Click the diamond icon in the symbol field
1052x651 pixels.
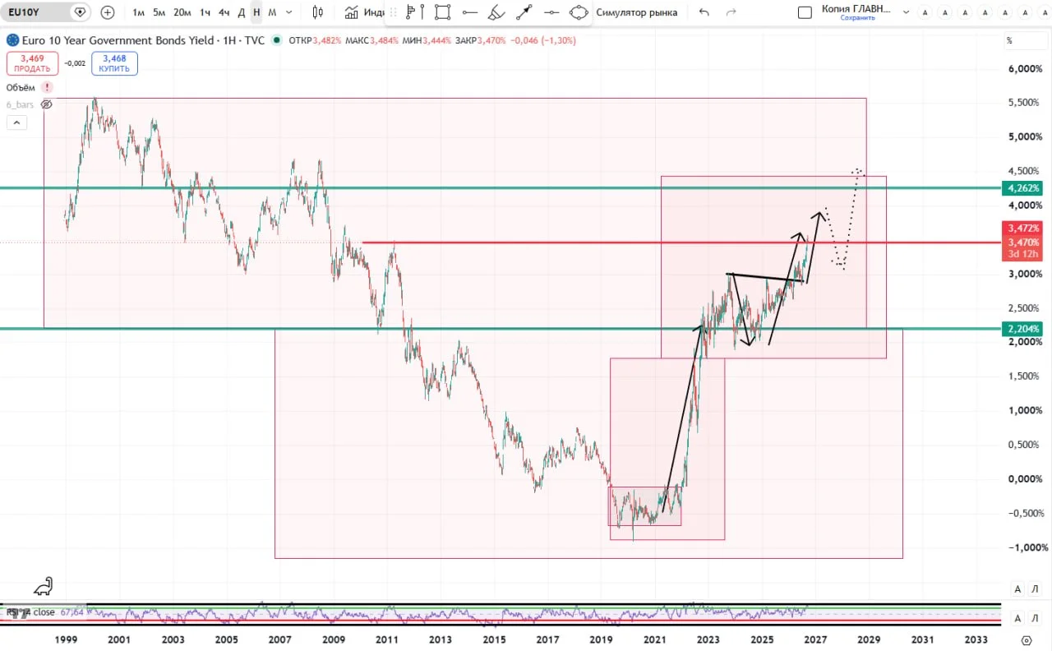pos(79,12)
